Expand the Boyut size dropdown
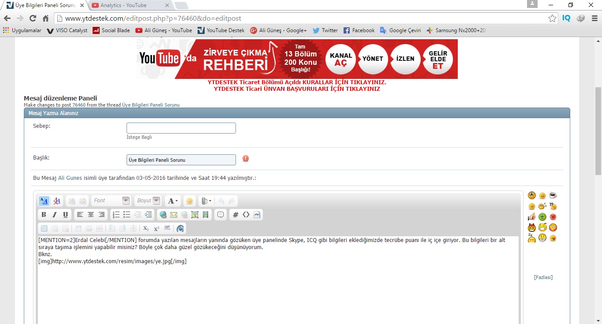 point(148,201)
